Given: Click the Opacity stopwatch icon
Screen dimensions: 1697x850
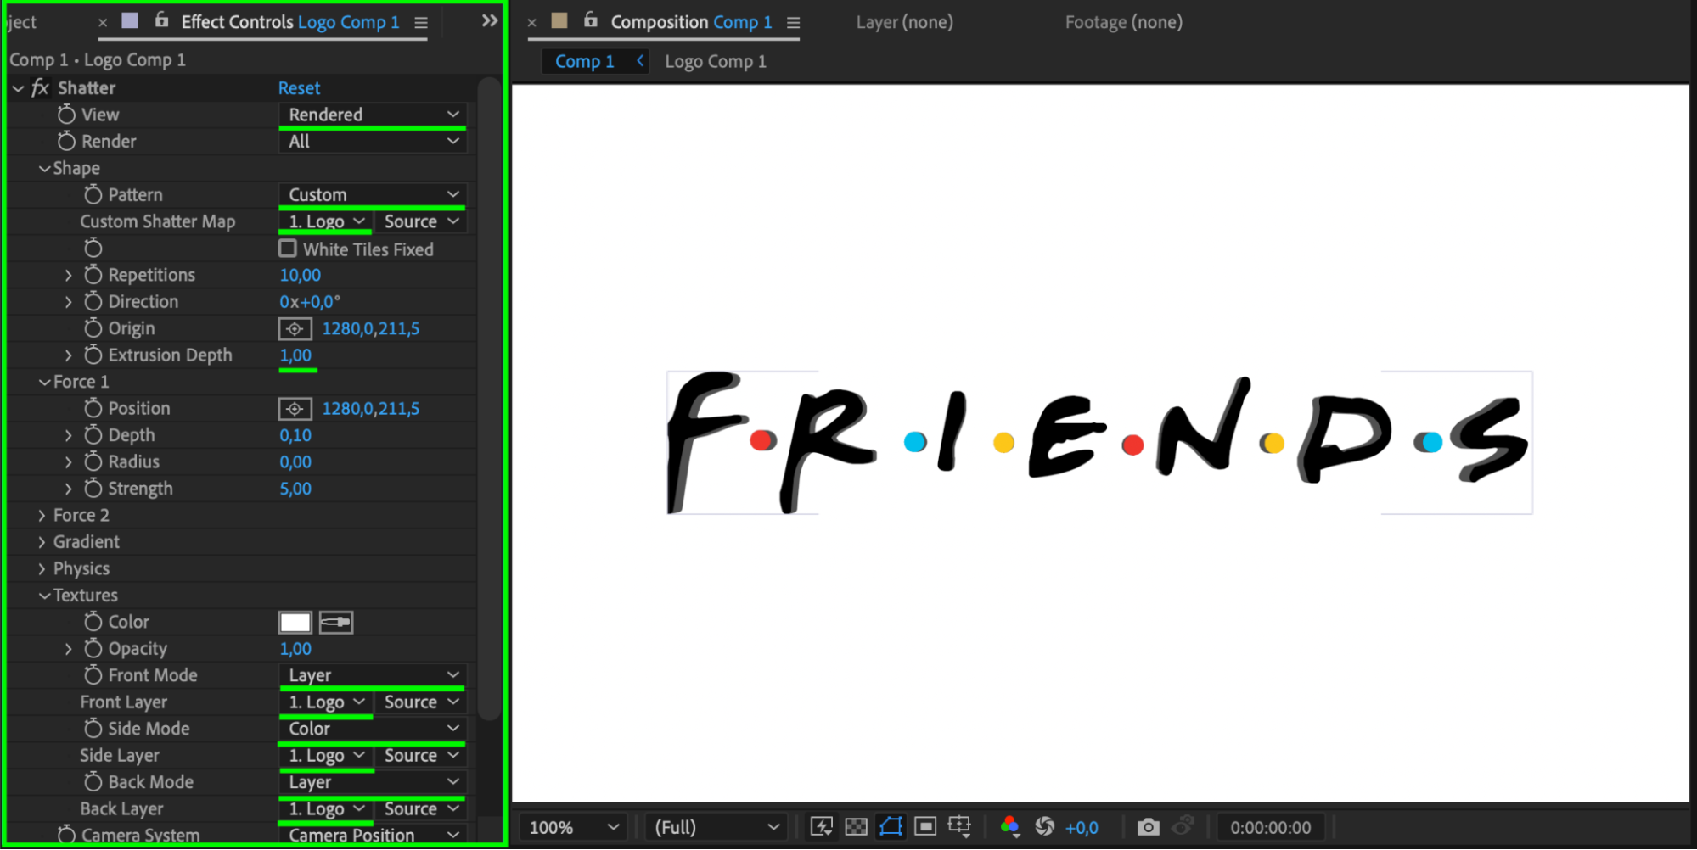Looking at the screenshot, I should (x=93, y=649).
